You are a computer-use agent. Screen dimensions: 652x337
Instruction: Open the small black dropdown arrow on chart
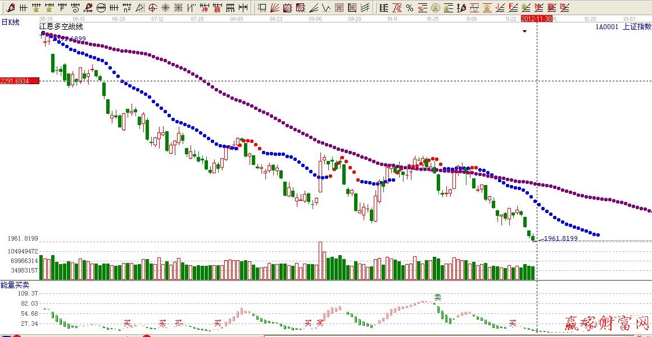click(524, 32)
